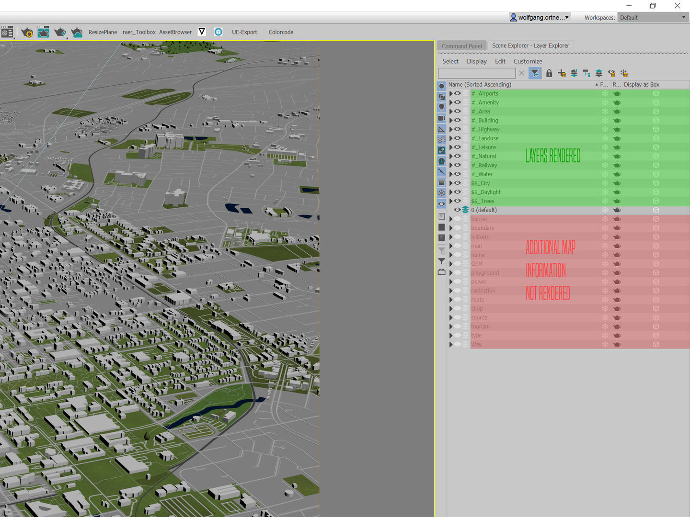Image resolution: width=690 pixels, height=517 pixels.
Task: Select the tourism layer row
Action: point(568,326)
